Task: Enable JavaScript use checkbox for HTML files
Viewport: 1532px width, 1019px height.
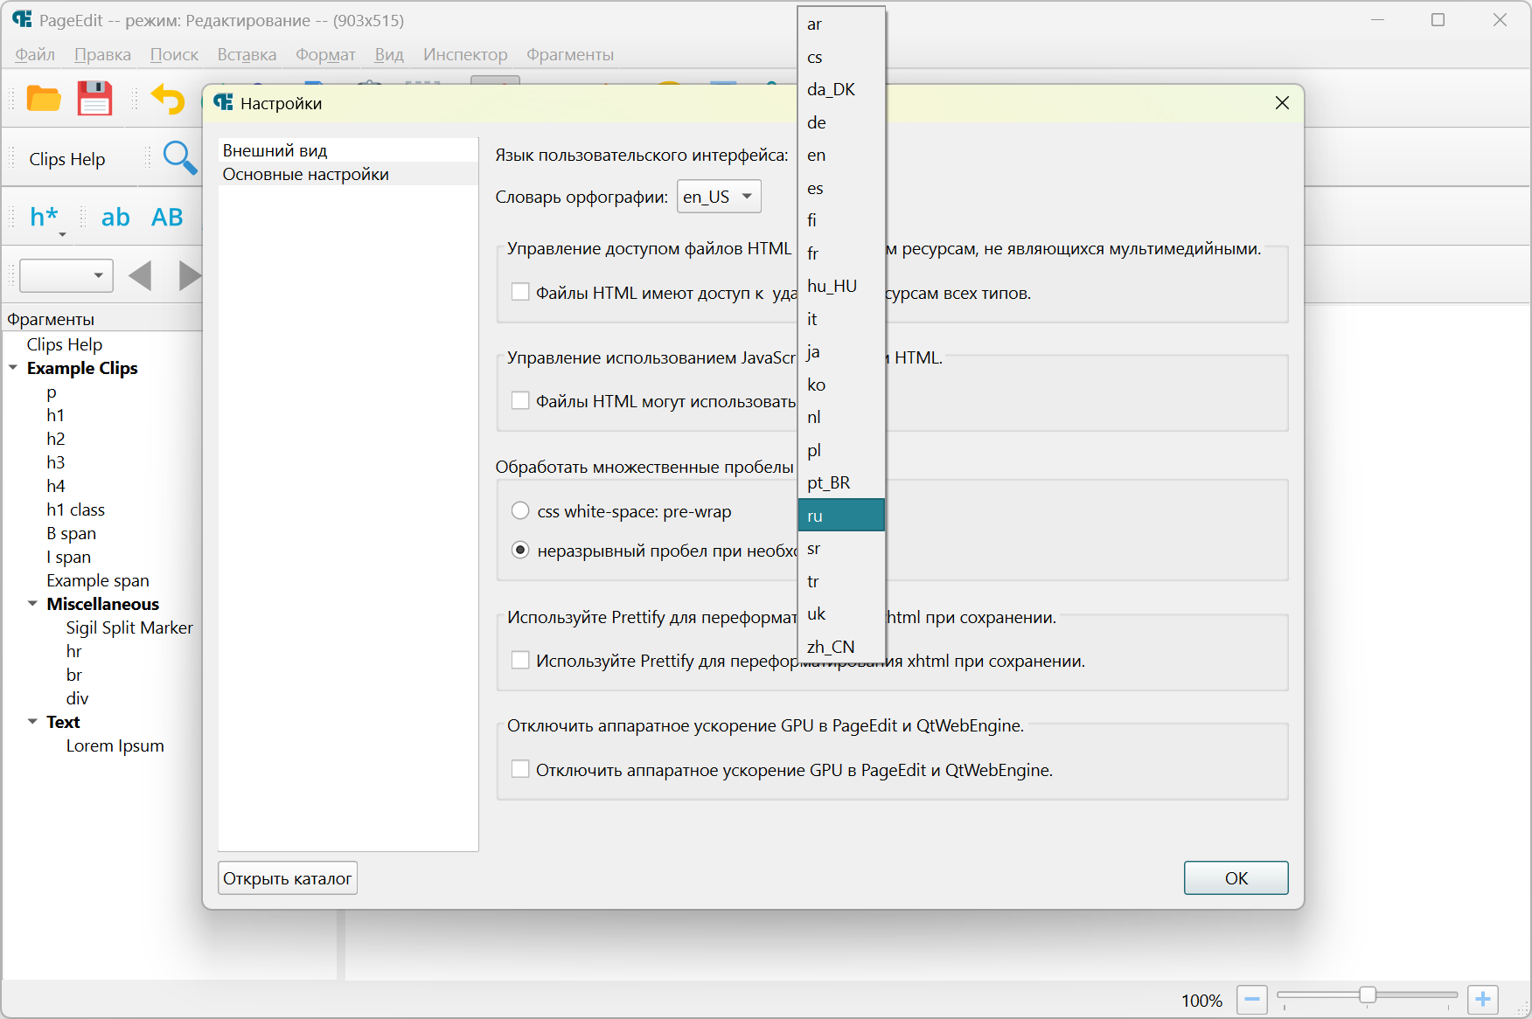Action: [x=520, y=400]
